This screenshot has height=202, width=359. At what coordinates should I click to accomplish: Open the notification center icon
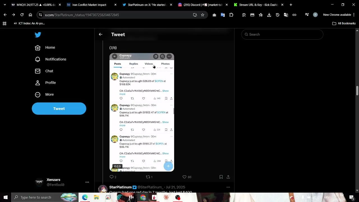pyautogui.click(x=351, y=198)
